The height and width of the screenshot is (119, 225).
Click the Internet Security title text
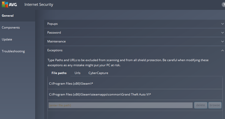point(39,5)
